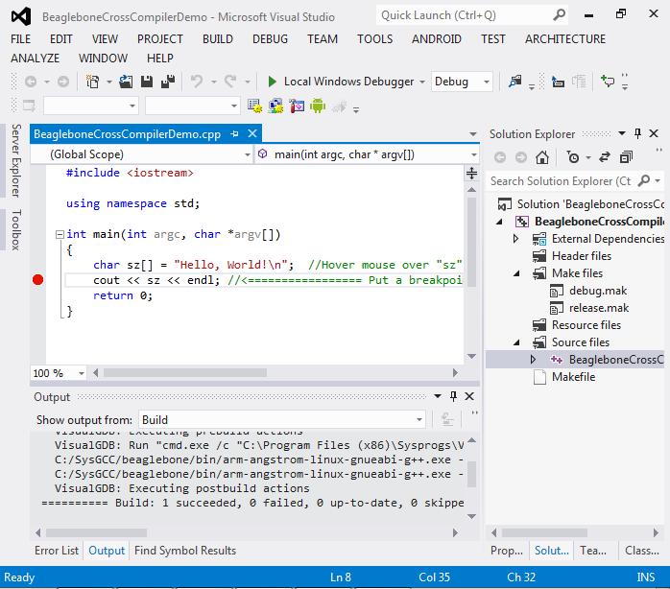This screenshot has height=589, width=670.
Task: Open the Toolbox side tab
Action: pos(16,230)
